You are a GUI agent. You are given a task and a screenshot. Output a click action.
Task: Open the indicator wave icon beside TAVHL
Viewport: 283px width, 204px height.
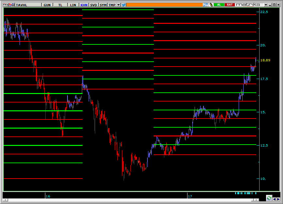click(12, 5)
